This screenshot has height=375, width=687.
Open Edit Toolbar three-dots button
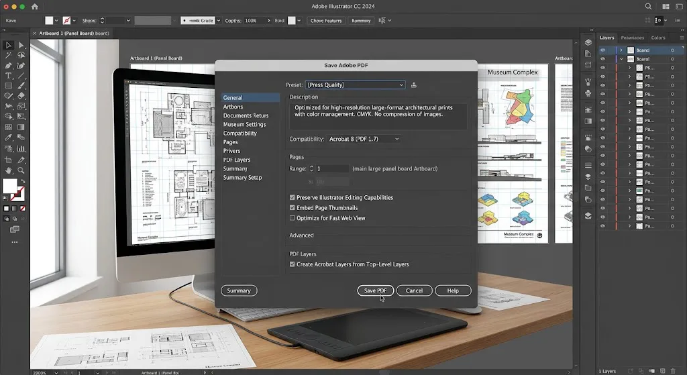(x=15, y=242)
